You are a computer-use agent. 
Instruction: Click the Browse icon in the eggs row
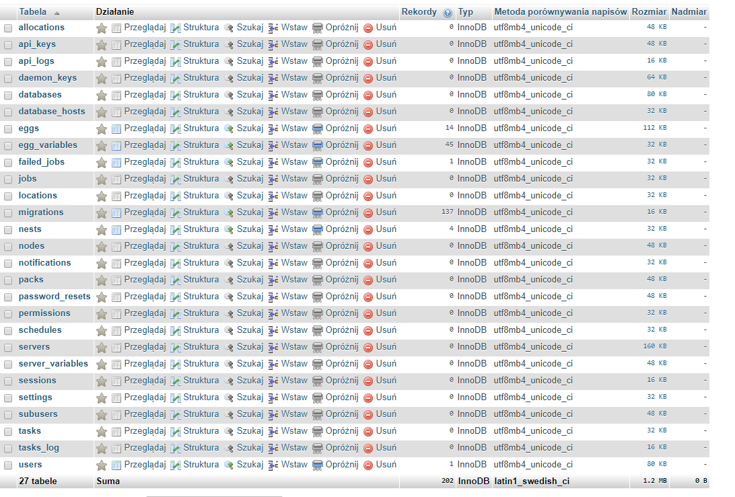(116, 128)
